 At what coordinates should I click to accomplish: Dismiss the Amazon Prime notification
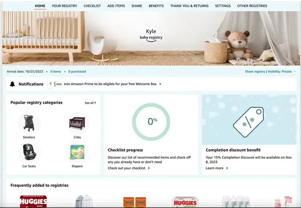tap(160, 84)
